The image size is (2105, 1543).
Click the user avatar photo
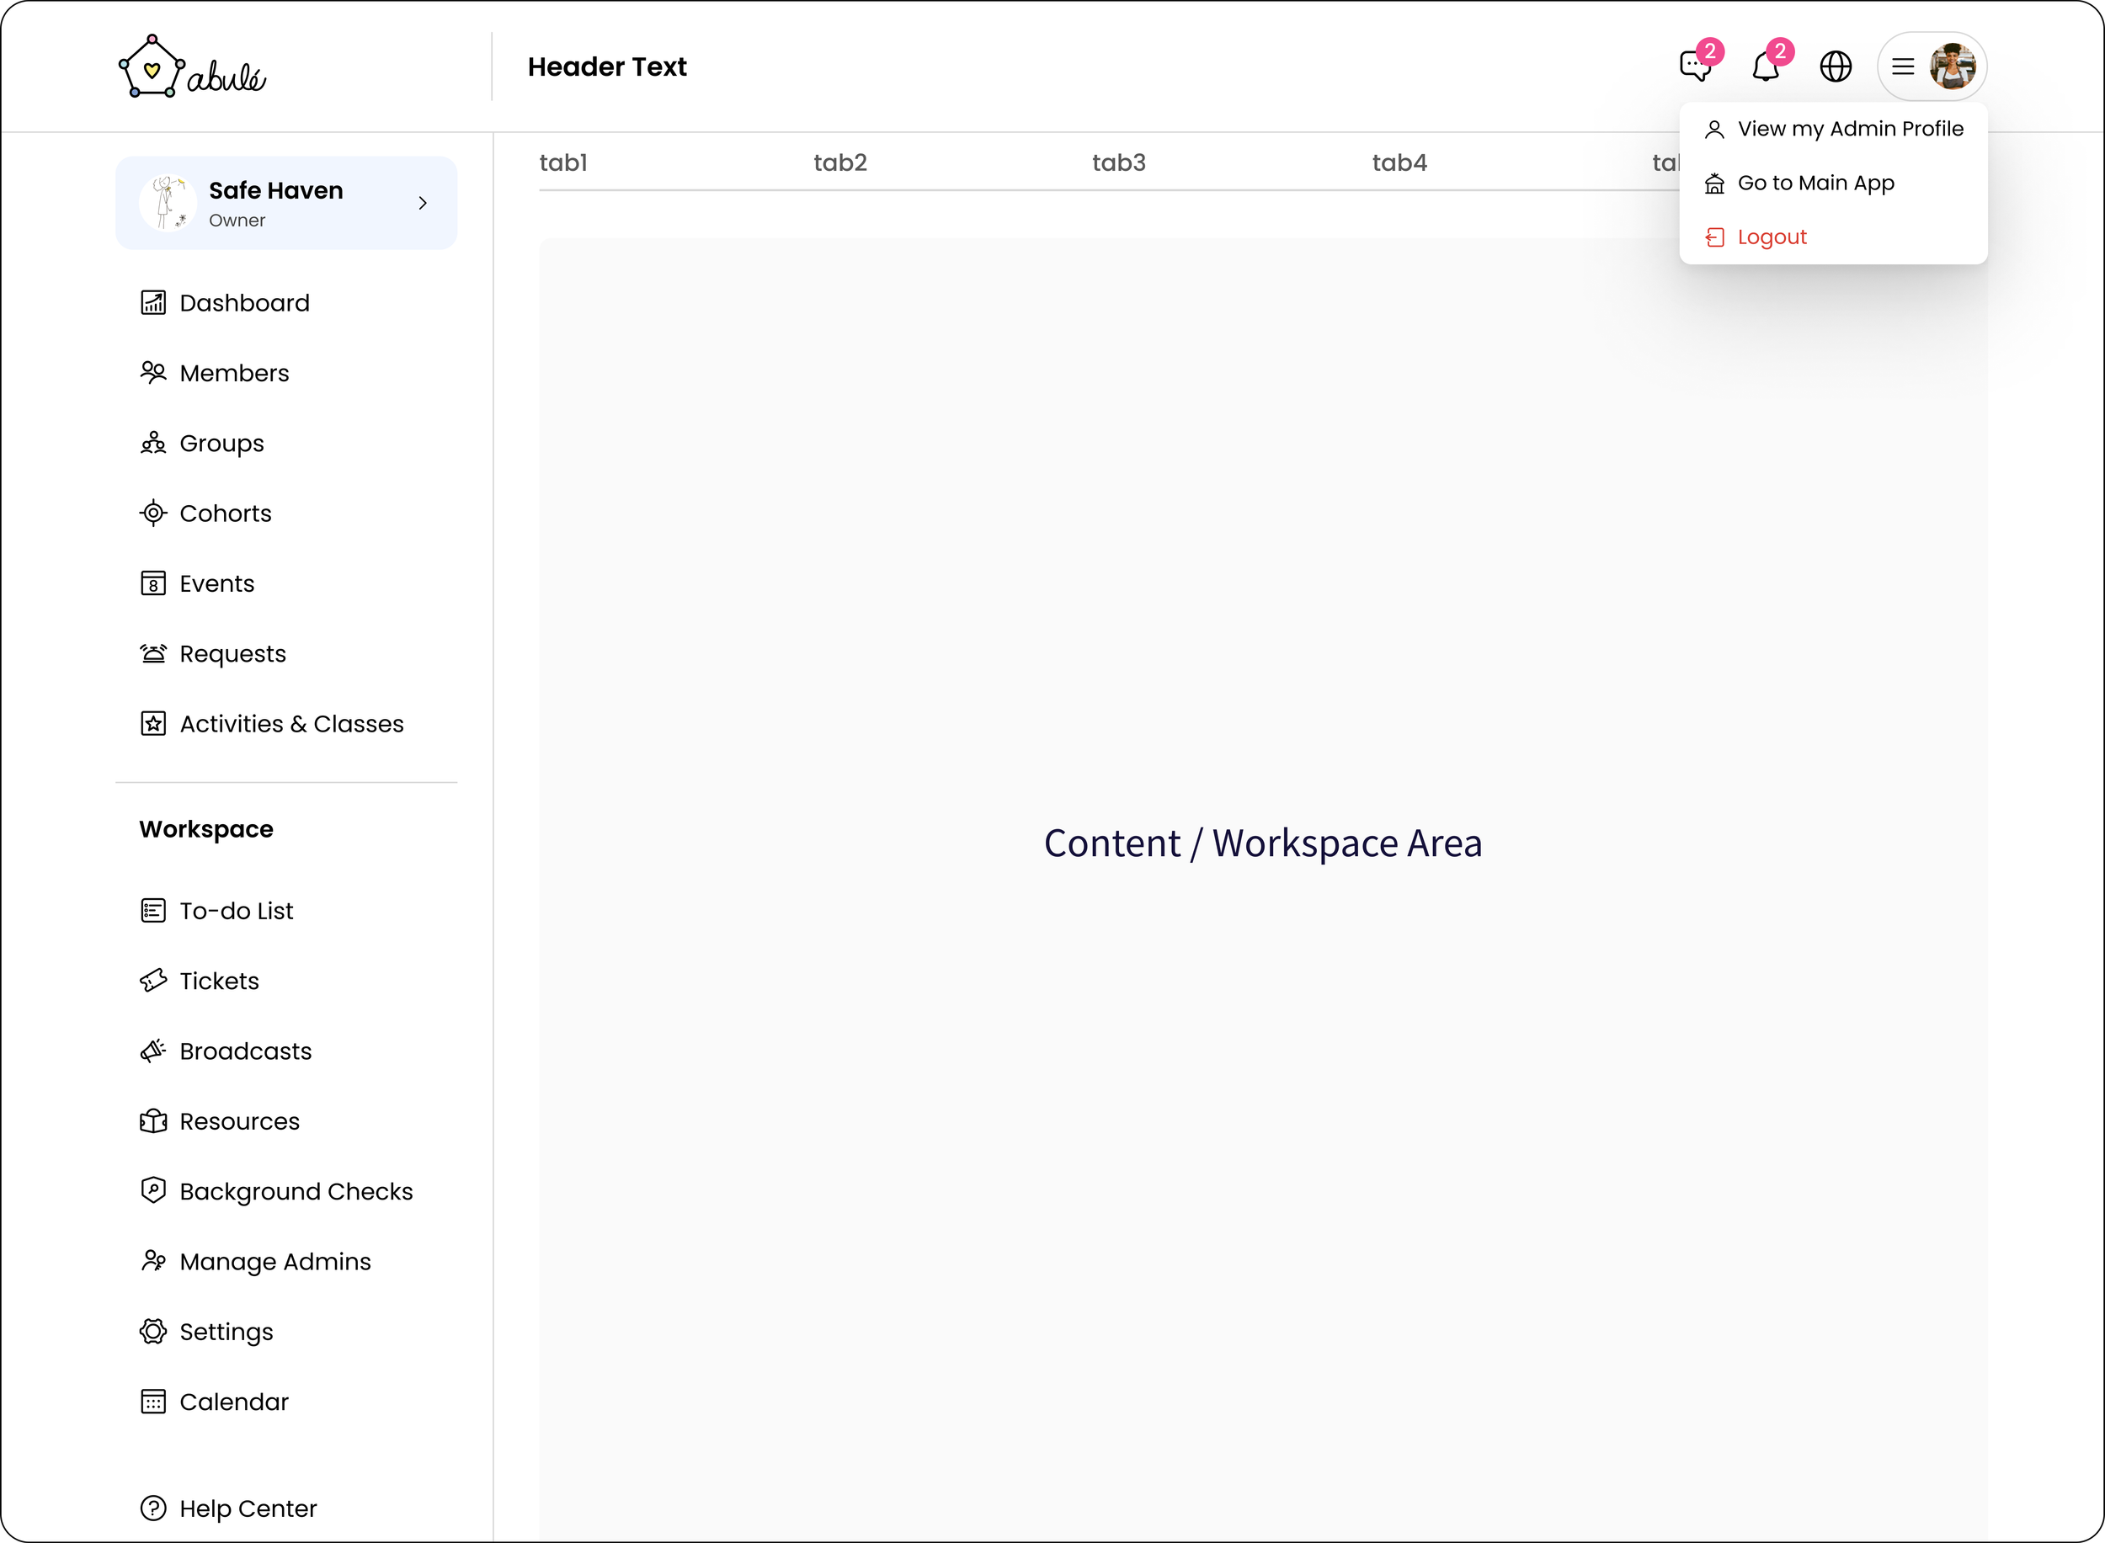[1952, 67]
